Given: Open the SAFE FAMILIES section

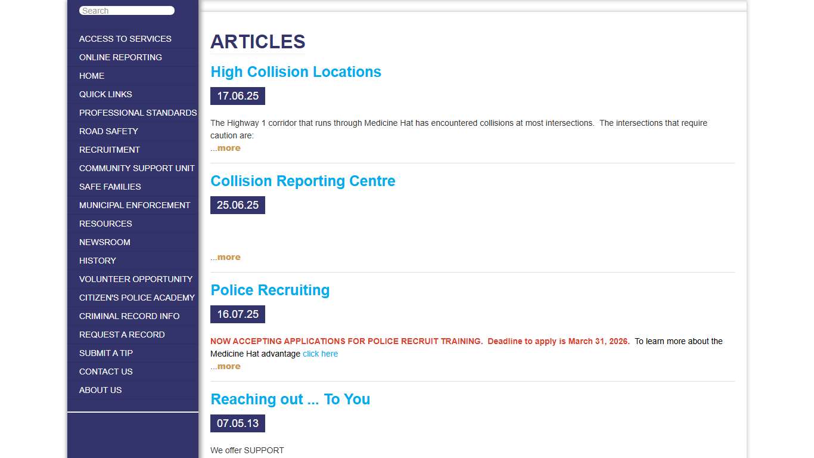Looking at the screenshot, I should coord(110,187).
